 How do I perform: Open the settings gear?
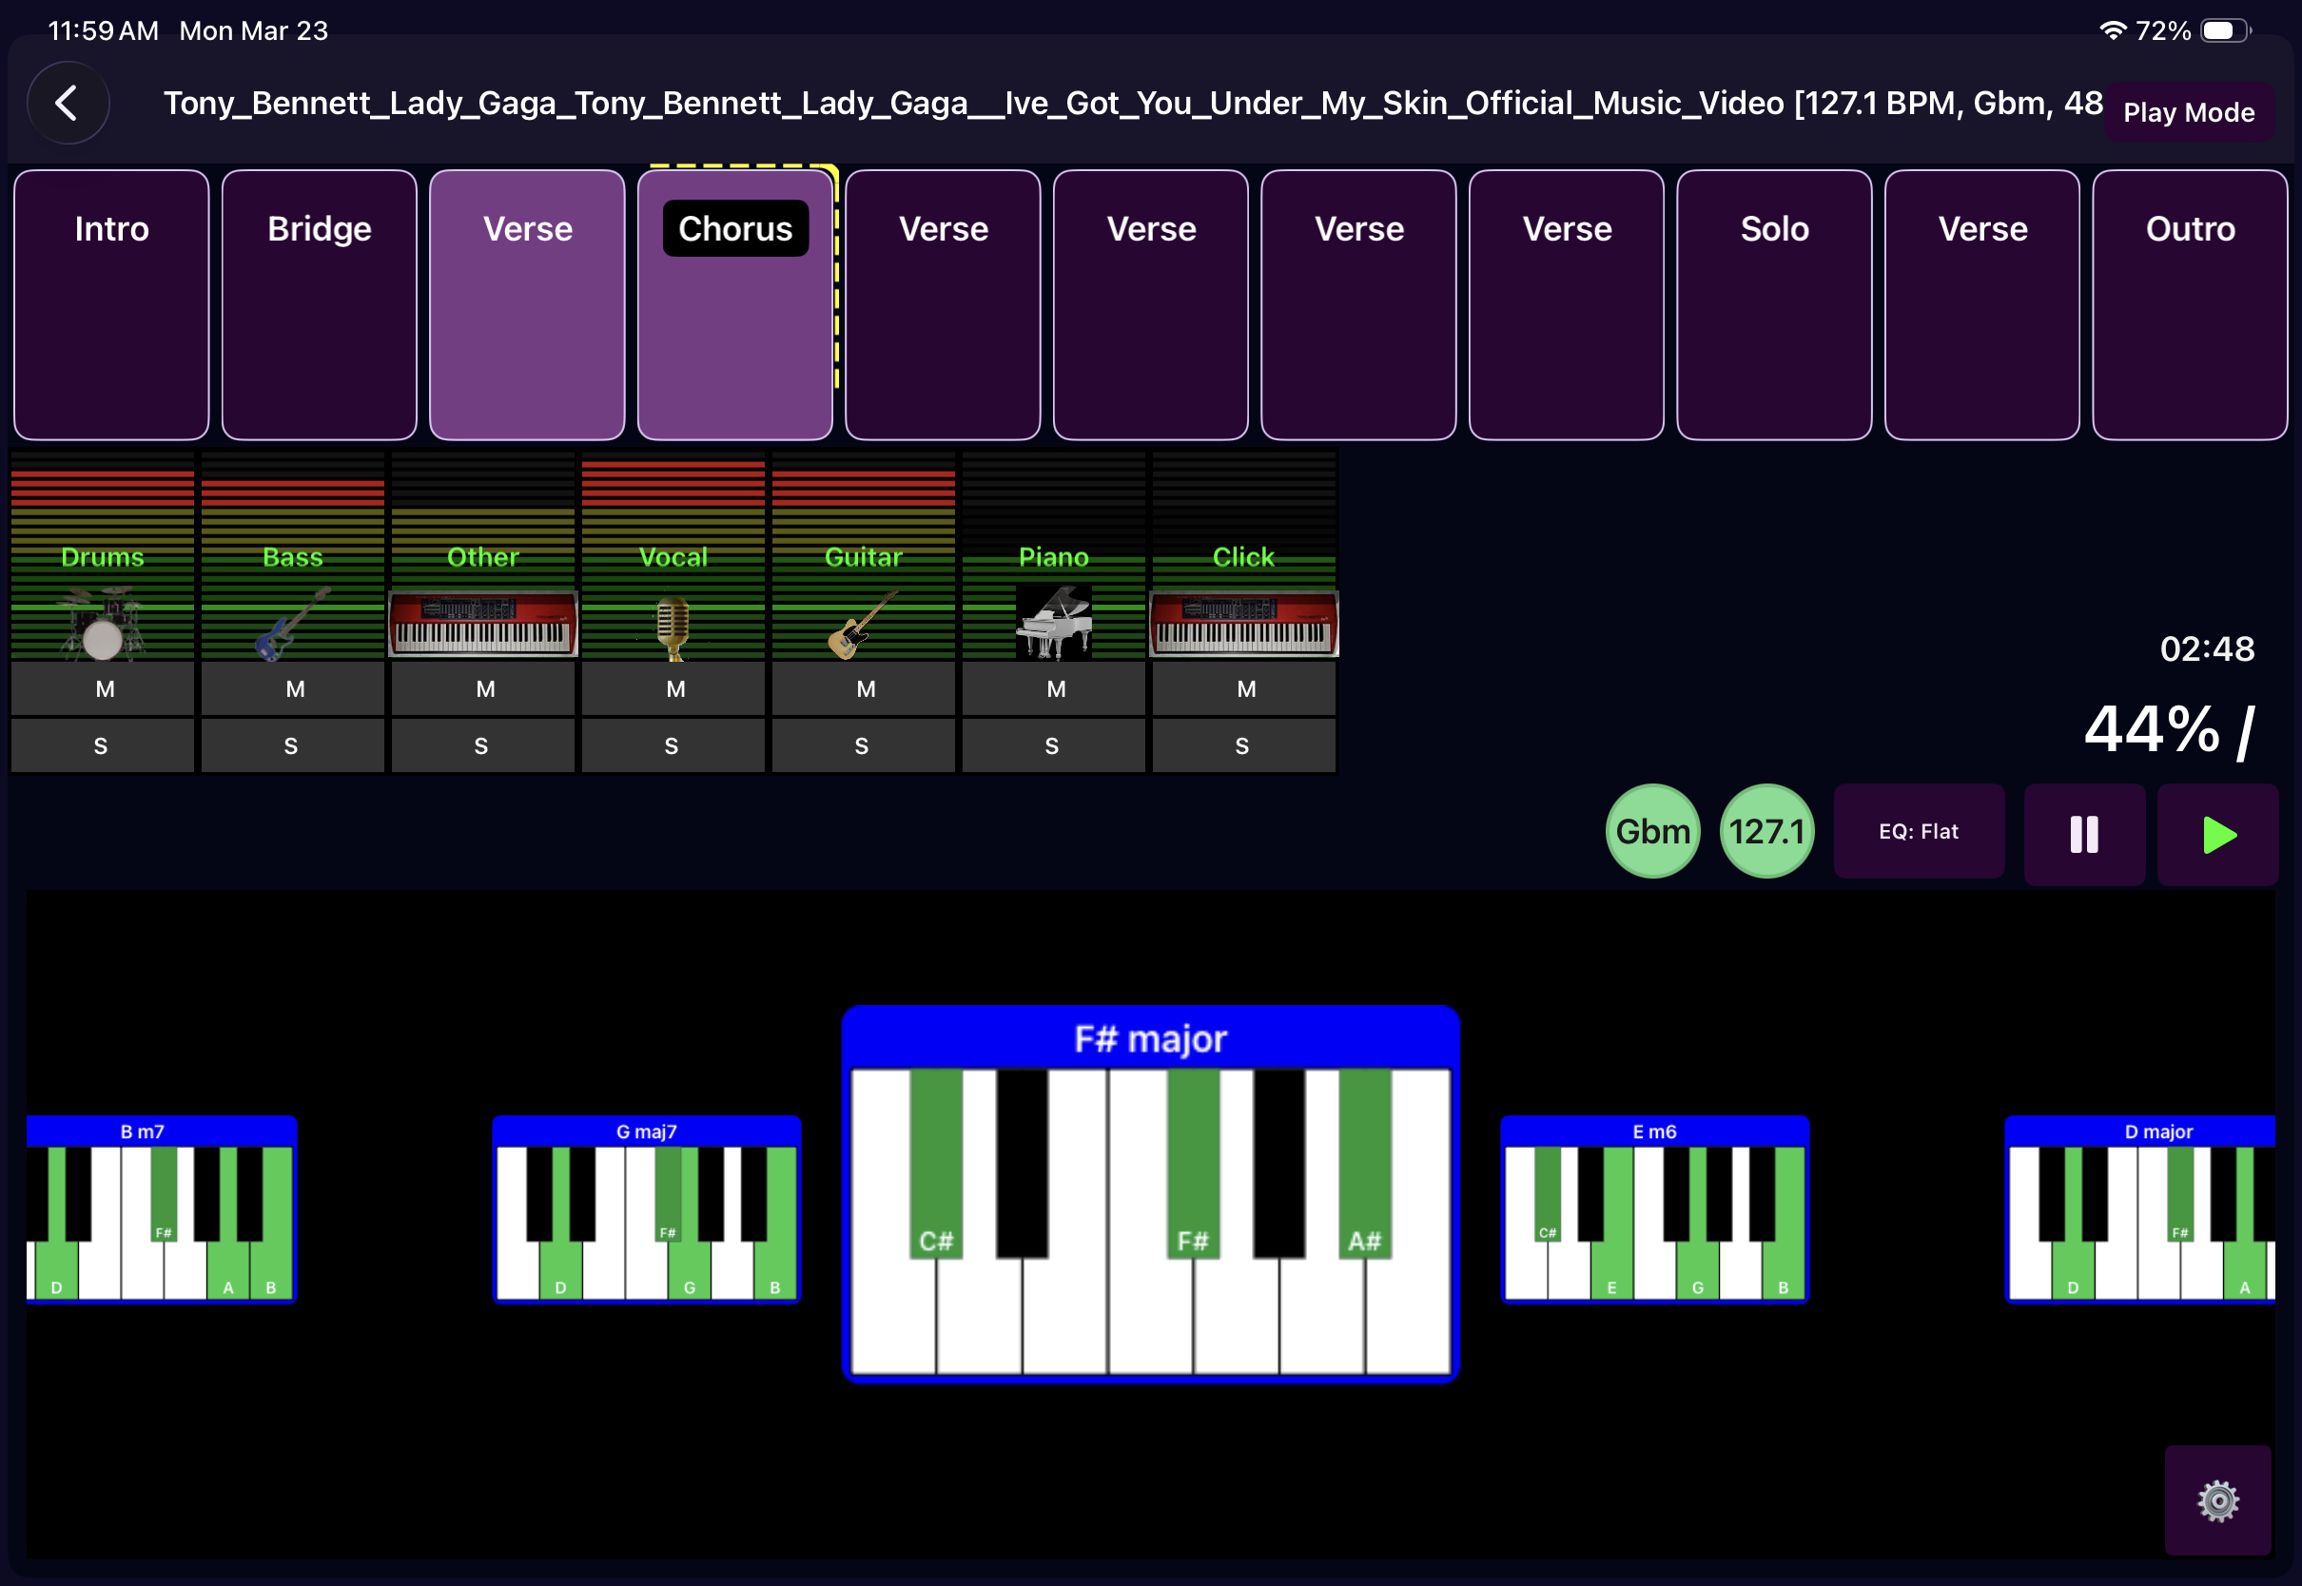click(2218, 1500)
